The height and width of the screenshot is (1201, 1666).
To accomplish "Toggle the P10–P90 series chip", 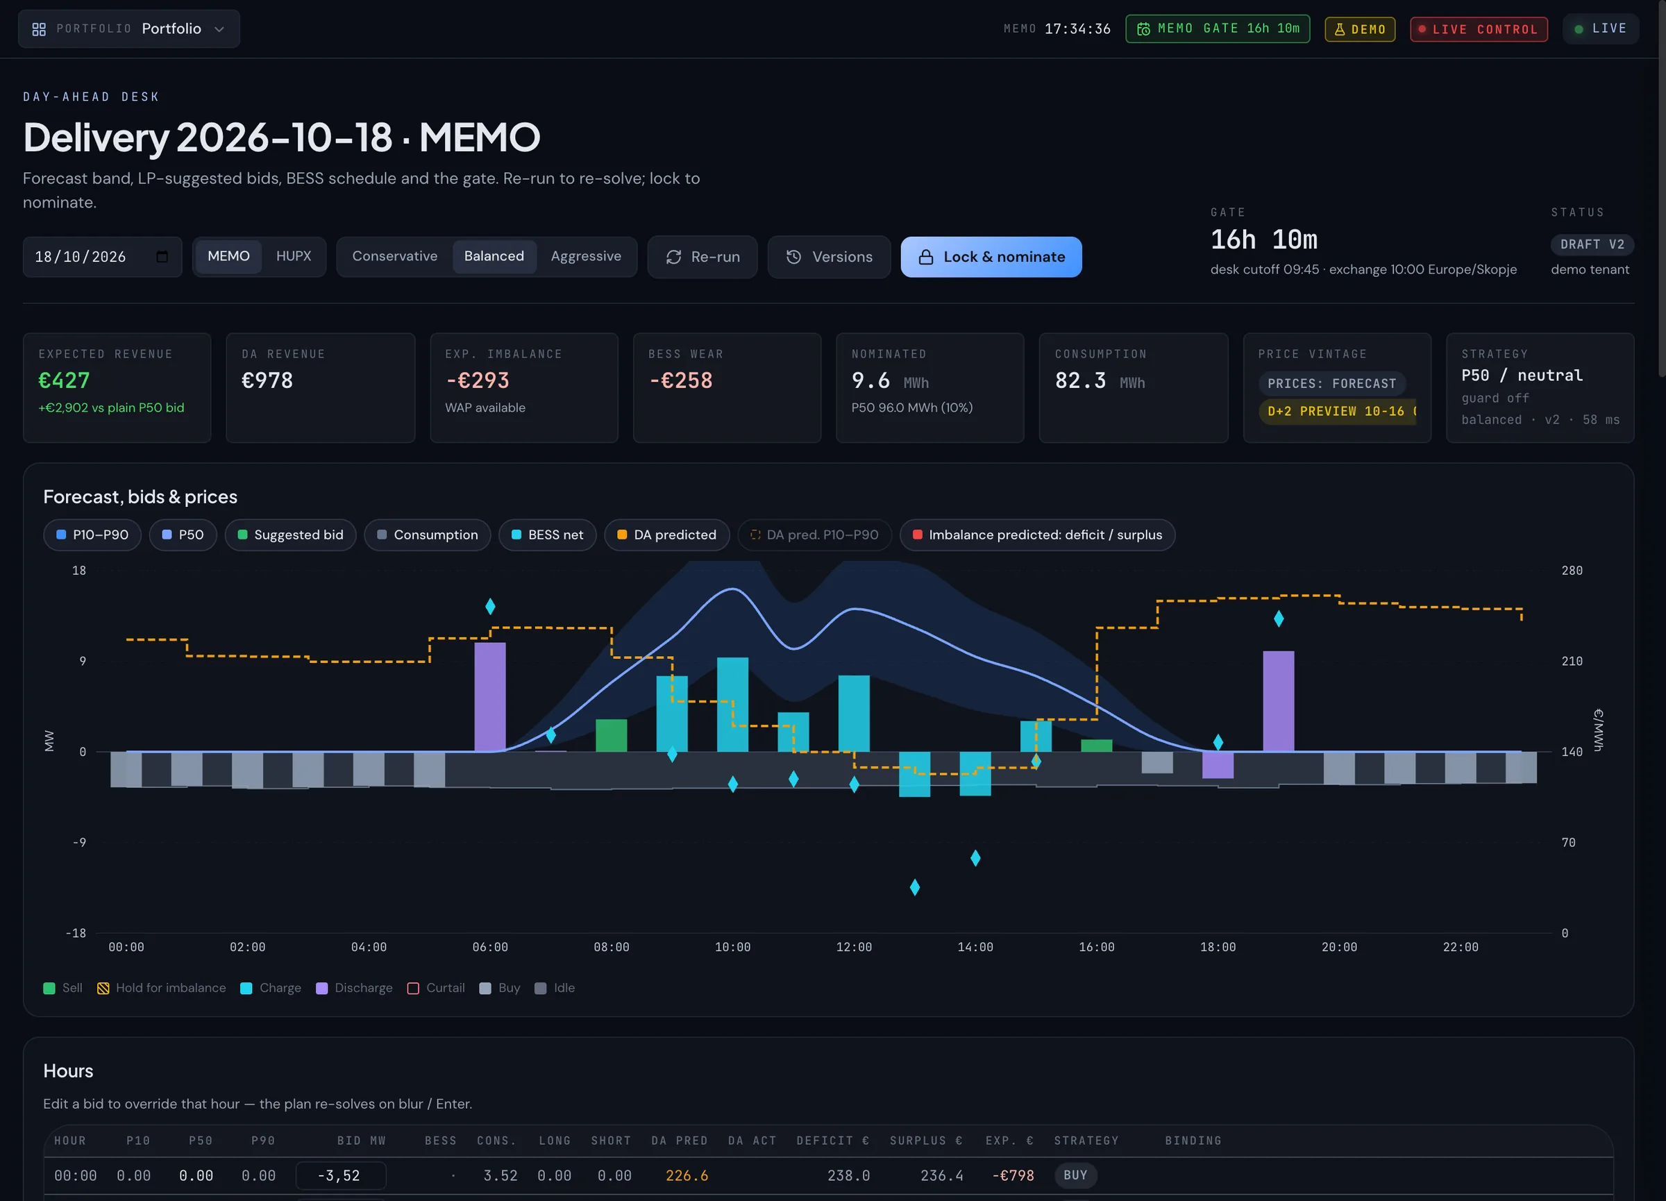I will 92,535.
